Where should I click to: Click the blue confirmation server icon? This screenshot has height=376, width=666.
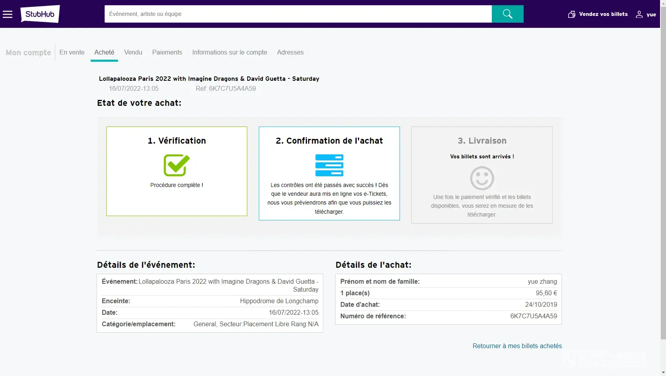[x=329, y=165]
